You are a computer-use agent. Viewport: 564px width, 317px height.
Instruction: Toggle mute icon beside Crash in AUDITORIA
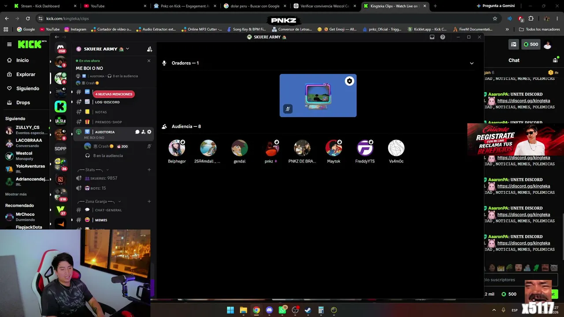pyautogui.click(x=149, y=146)
